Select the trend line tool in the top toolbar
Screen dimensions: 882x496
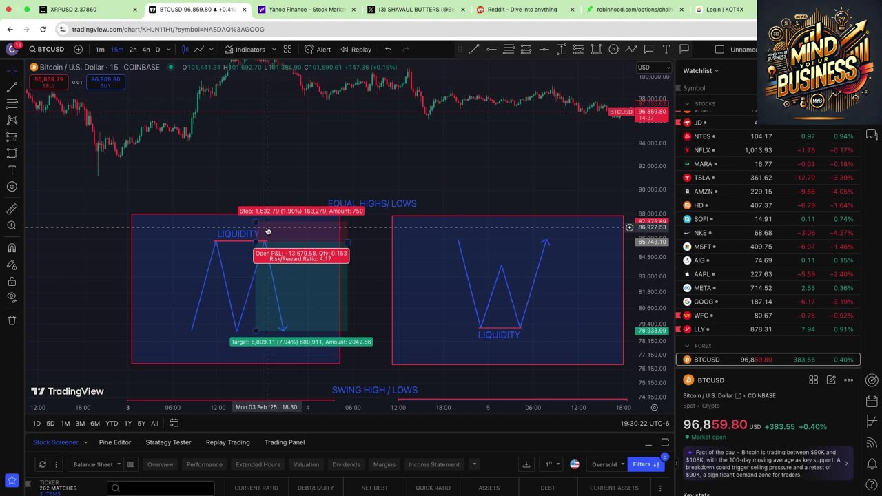(x=474, y=50)
